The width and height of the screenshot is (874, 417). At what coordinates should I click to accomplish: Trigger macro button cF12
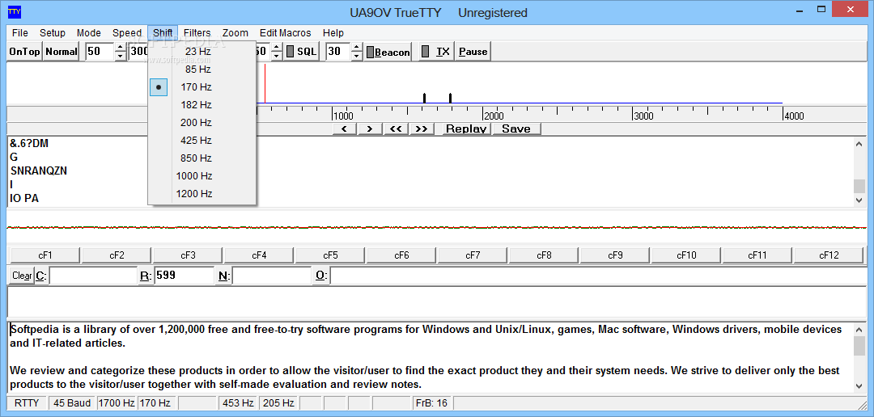click(x=829, y=255)
